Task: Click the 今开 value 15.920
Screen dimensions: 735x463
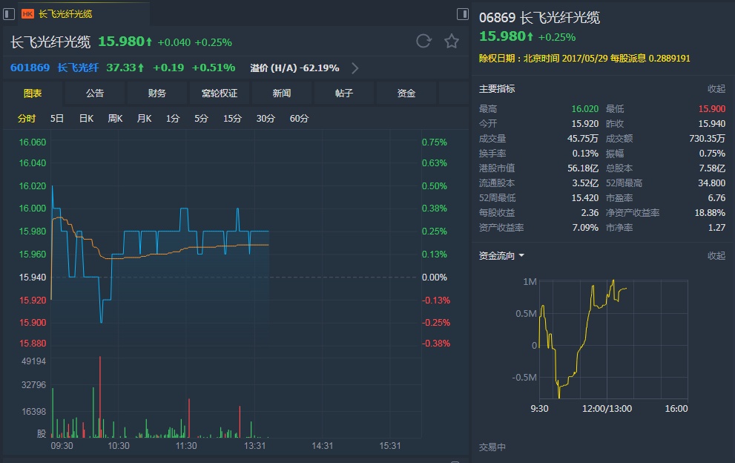Action: (x=584, y=124)
